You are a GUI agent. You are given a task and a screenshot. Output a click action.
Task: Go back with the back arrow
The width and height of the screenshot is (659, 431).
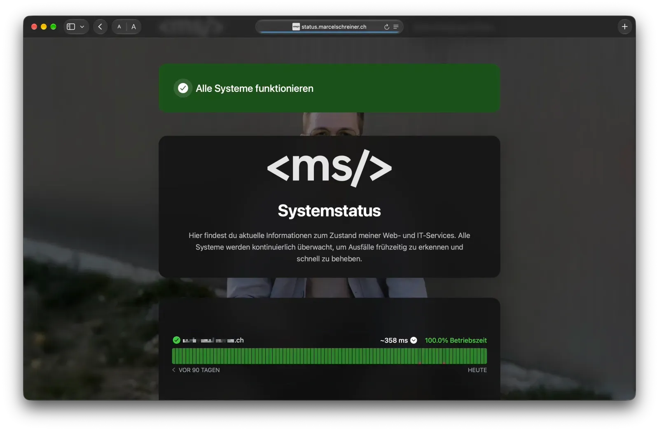100,27
